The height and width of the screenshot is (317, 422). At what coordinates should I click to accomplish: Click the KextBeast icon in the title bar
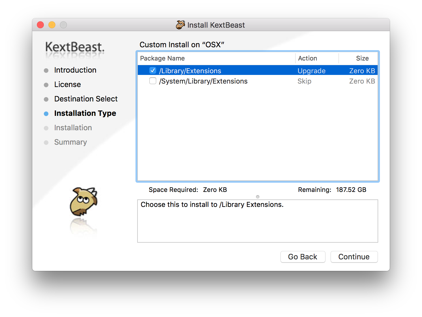[x=180, y=25]
